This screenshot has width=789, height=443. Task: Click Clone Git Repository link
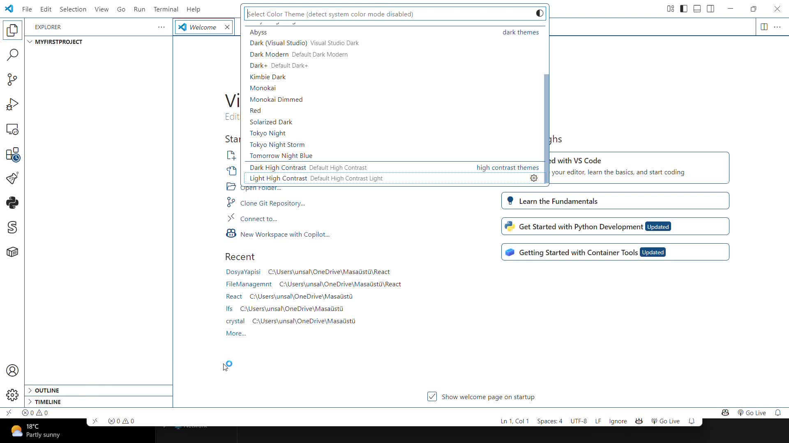[272, 203]
